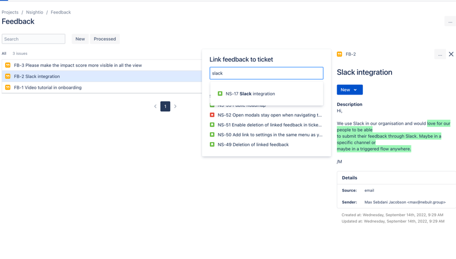This screenshot has height=259, width=456.
Task: Click the FB-3 feedback quote icon
Action: coord(8,65)
